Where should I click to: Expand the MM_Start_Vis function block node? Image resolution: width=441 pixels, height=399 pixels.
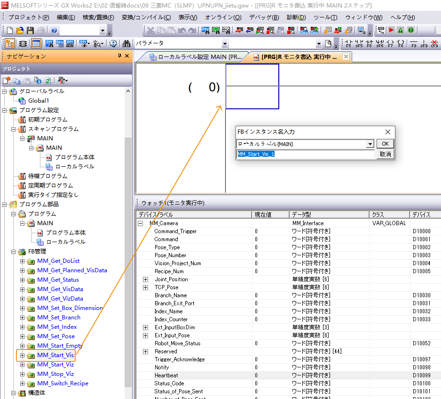coord(22,355)
